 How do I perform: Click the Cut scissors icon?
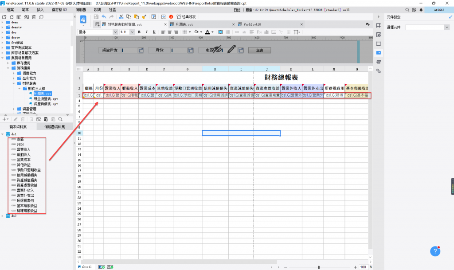coord(121,17)
